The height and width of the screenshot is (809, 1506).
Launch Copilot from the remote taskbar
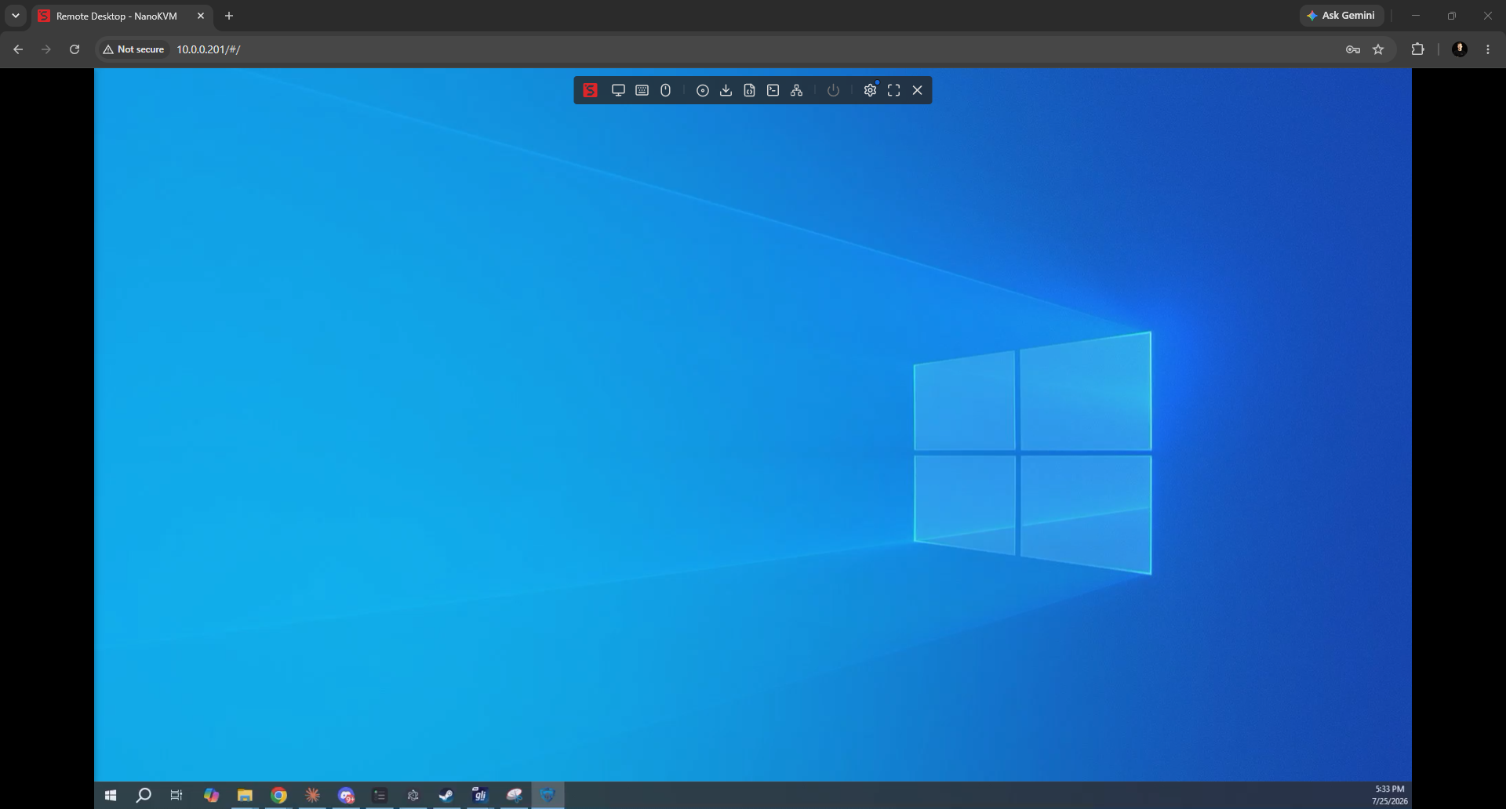click(x=211, y=795)
